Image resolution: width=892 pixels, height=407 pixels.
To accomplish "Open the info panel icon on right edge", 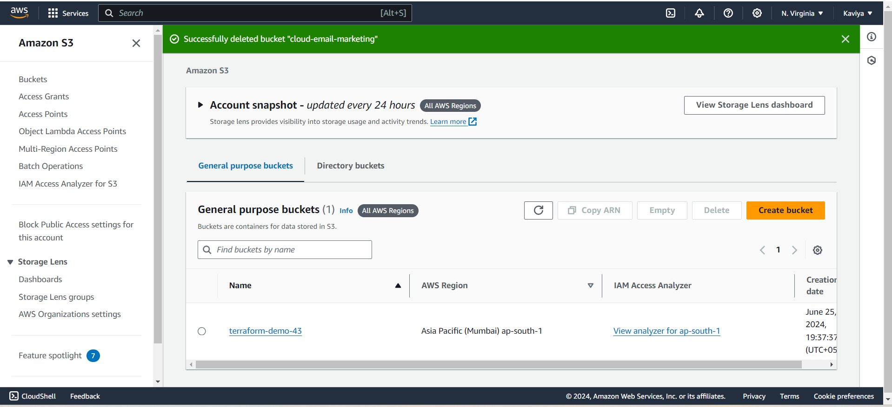I will [872, 37].
